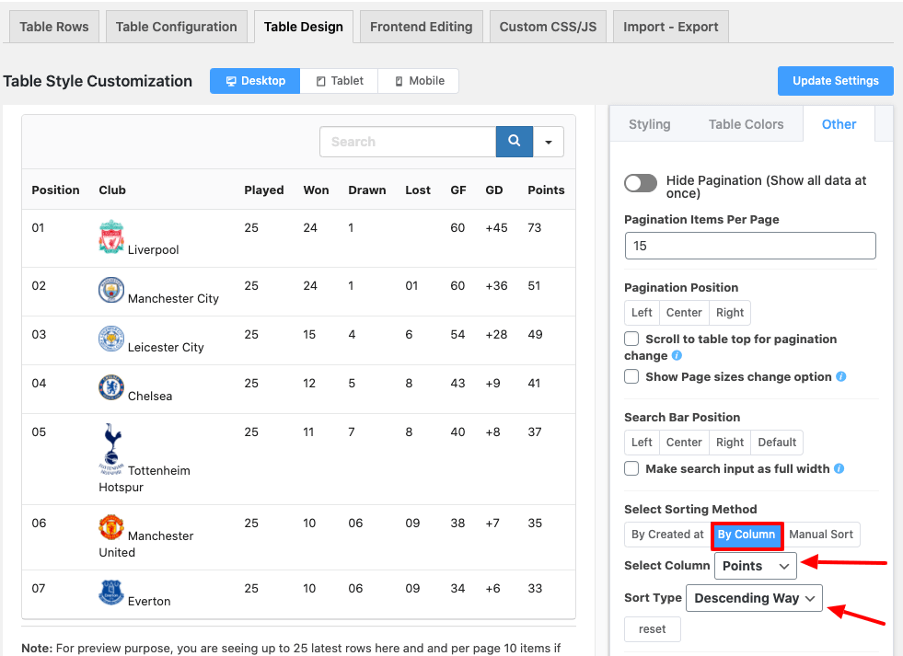Switch to the Table Configuration tab
The height and width of the screenshot is (656, 903).
pos(177,27)
